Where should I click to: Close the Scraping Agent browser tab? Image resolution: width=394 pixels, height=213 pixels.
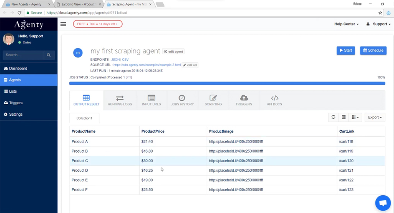point(151,4)
